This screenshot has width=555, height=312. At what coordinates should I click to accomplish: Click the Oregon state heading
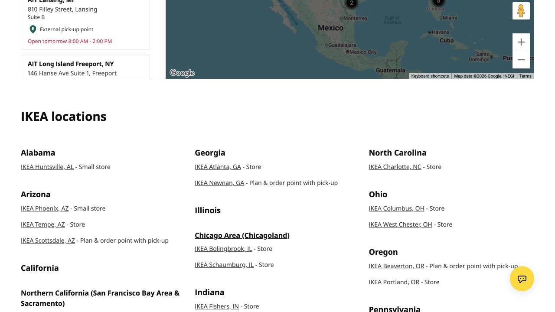383,252
